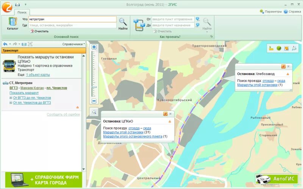Click the map zoom slider handle

click(x=94, y=87)
